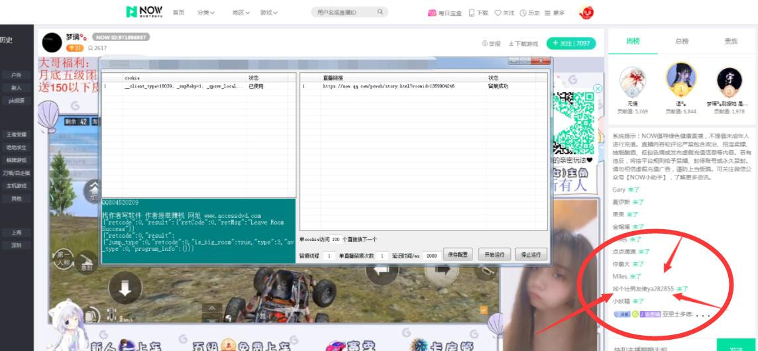Viewport: 758px width, 351px height.
Task: Click chat user Miles
Action: point(620,277)
